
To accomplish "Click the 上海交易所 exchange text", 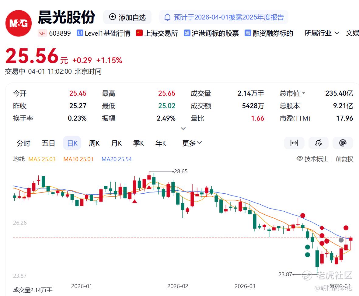I will [x=161, y=33].
